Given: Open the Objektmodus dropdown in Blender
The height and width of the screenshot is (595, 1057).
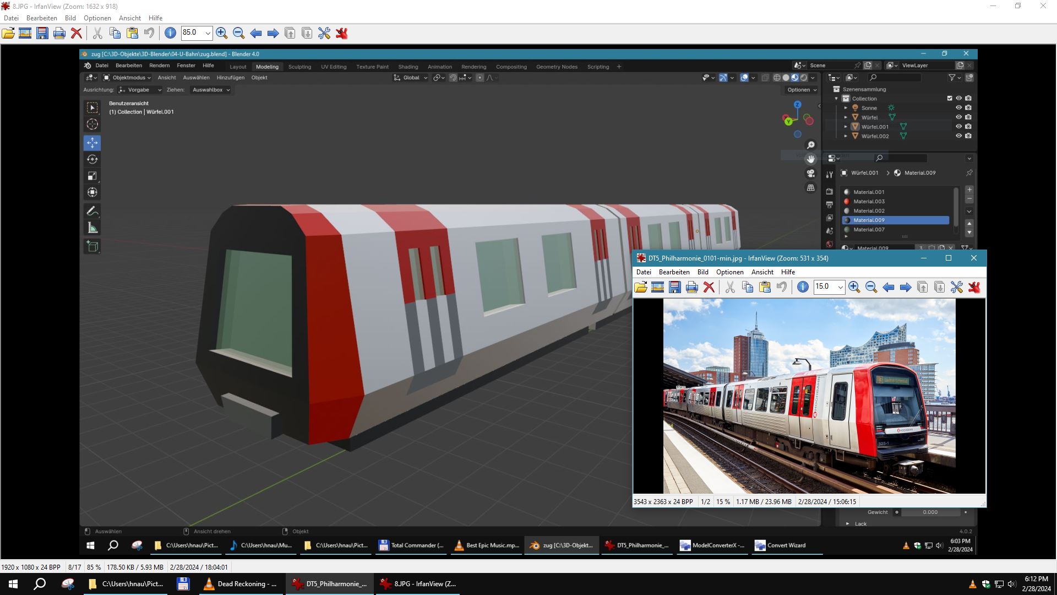Looking at the screenshot, I should click(127, 78).
